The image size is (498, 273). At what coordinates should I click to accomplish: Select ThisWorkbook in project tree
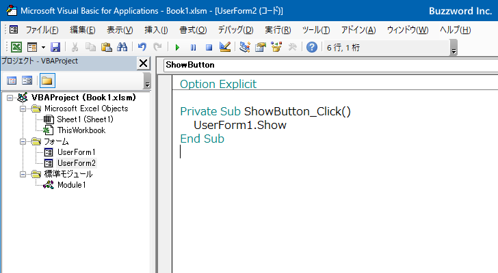click(x=81, y=130)
